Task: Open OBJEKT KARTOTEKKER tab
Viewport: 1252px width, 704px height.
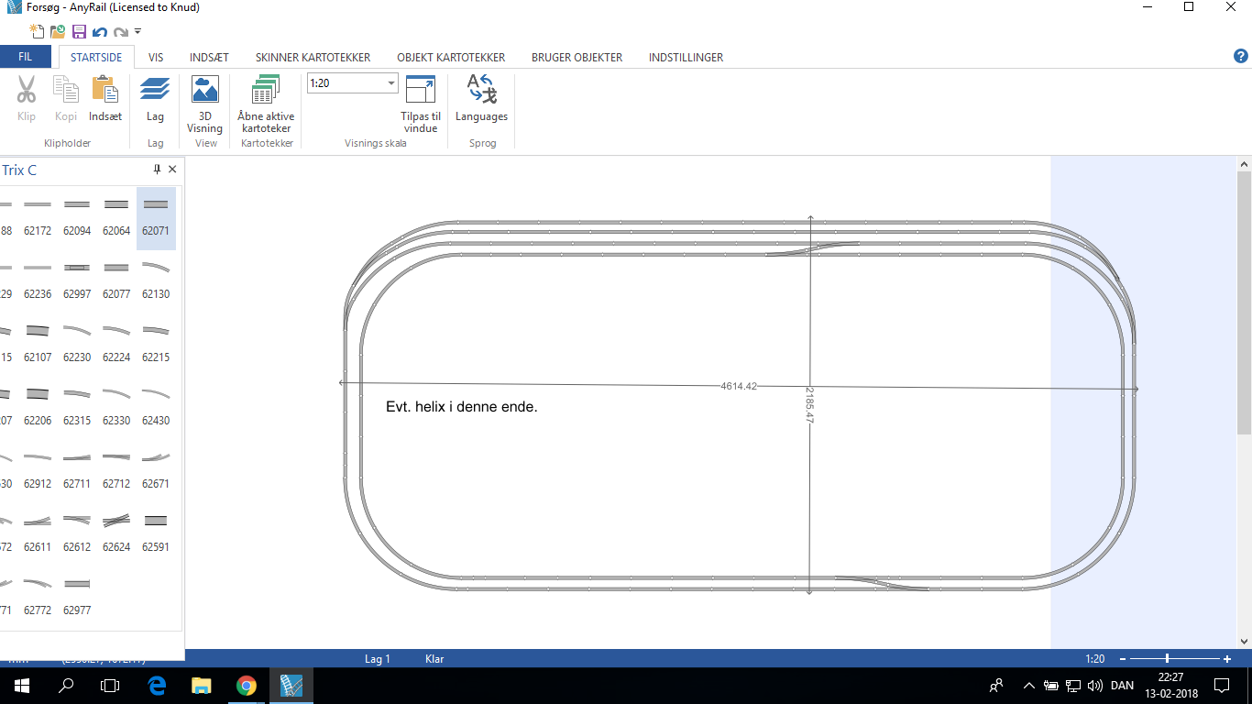Action: [x=451, y=57]
